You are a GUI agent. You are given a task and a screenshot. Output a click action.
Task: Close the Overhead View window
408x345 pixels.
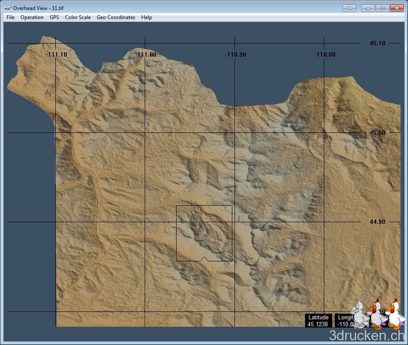coord(396,8)
